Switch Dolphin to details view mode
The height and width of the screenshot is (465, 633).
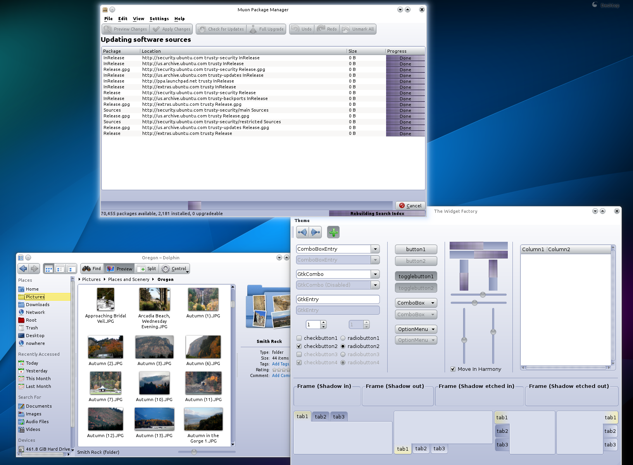point(71,269)
